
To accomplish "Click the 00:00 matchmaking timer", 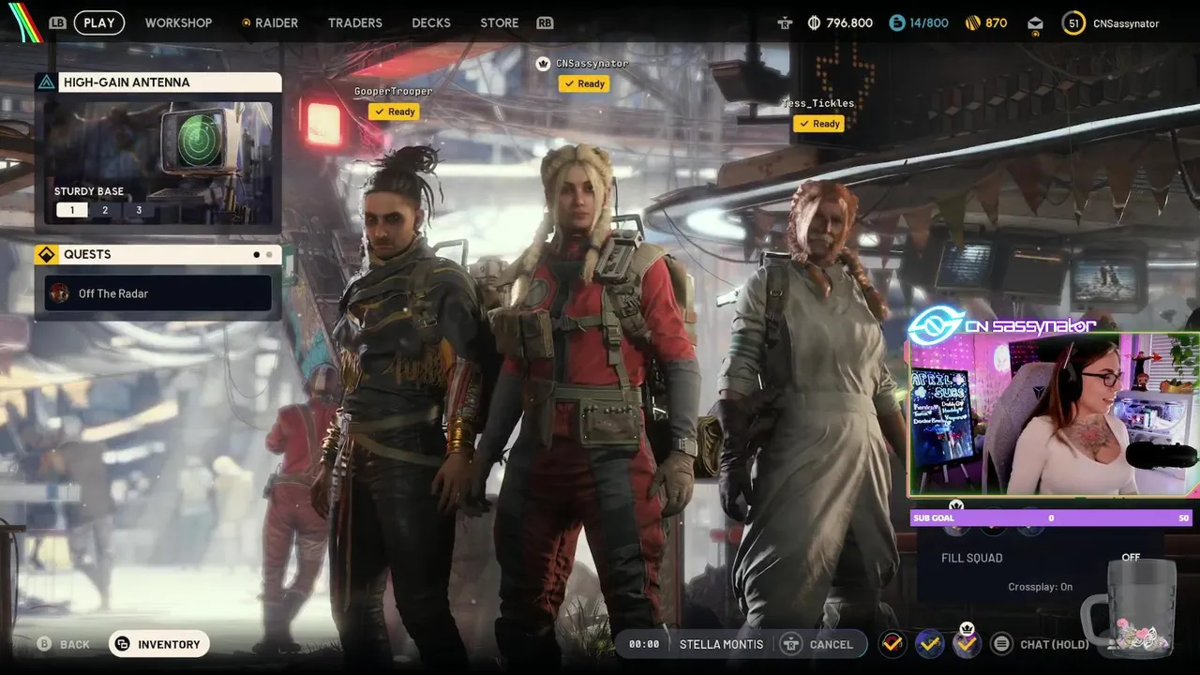I will [644, 644].
